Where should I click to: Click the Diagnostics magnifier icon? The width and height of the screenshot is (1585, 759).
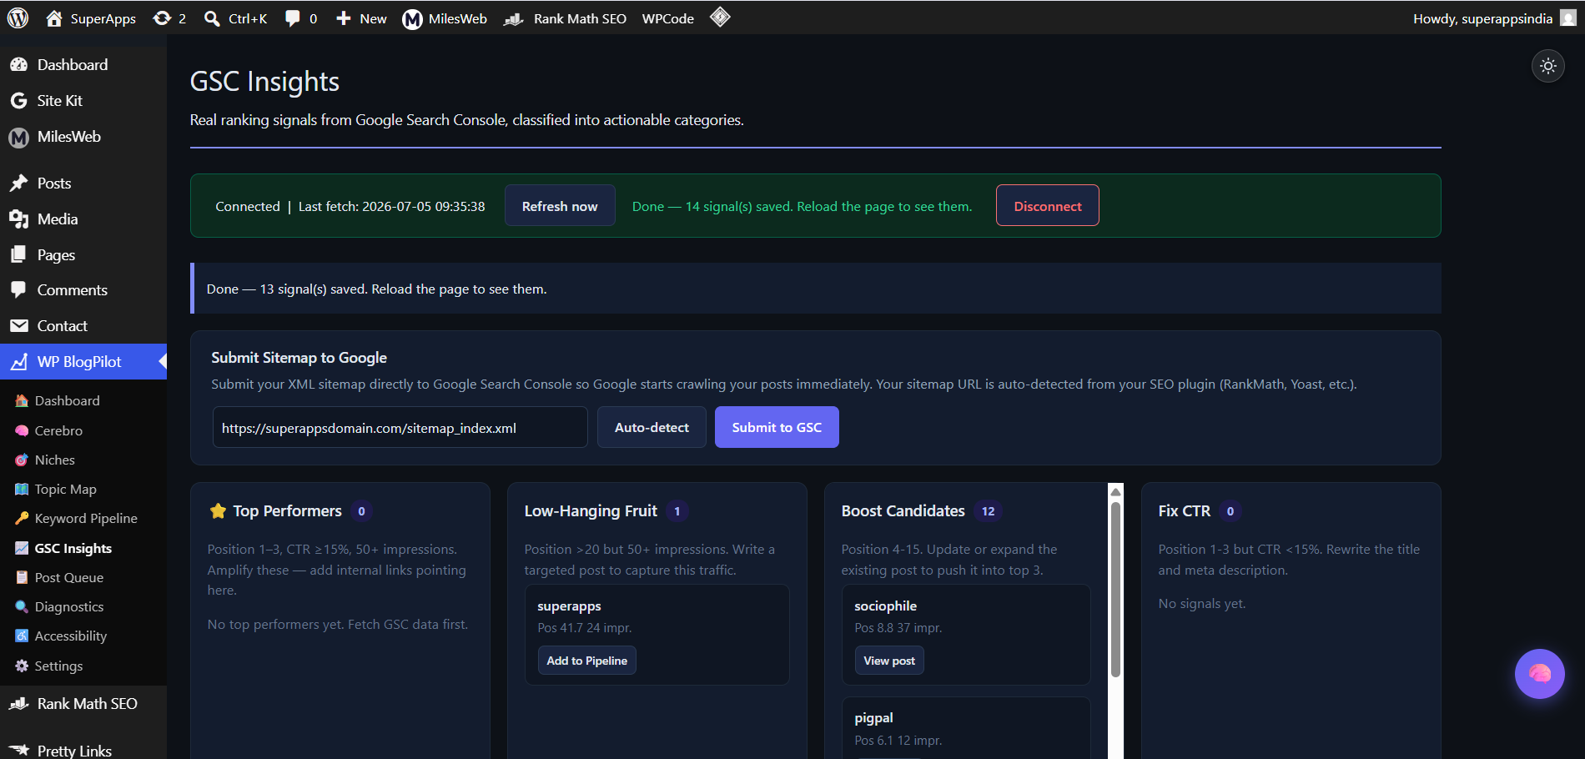pyautogui.click(x=22, y=607)
